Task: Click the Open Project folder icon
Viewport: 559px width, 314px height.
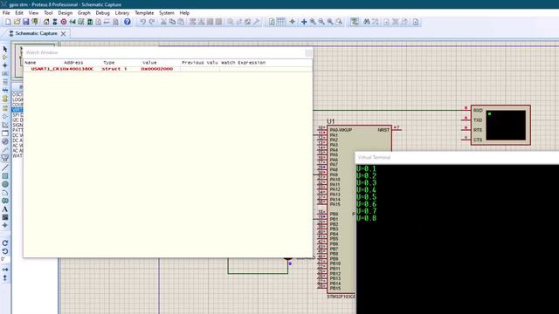Action: point(17,22)
